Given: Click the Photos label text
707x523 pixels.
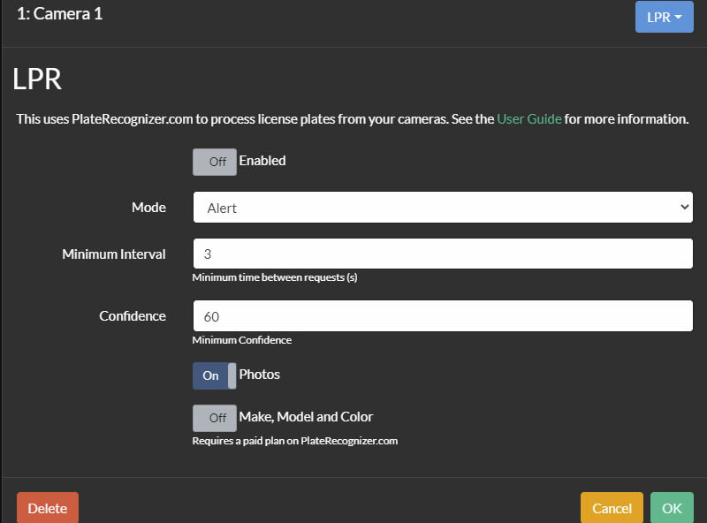Looking at the screenshot, I should click(260, 375).
